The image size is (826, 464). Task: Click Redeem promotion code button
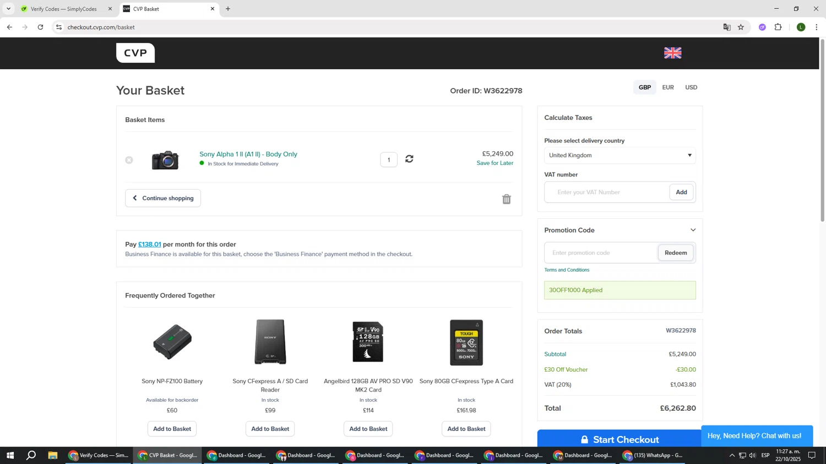676,253
